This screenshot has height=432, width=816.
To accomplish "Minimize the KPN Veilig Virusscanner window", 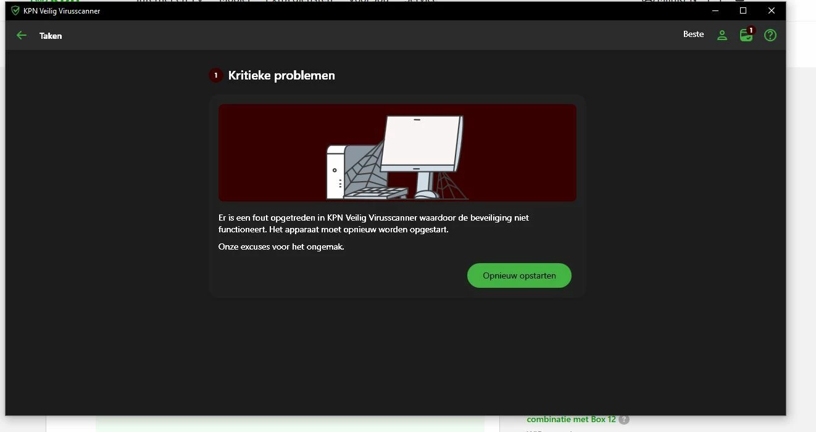I will pyautogui.click(x=715, y=10).
